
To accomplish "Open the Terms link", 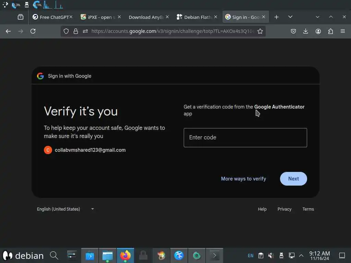I will (x=308, y=209).
